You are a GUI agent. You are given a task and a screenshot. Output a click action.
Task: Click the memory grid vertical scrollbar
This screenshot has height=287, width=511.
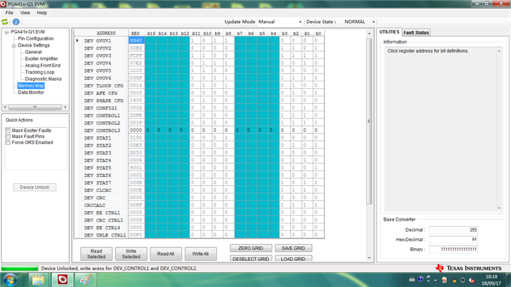(369, 122)
